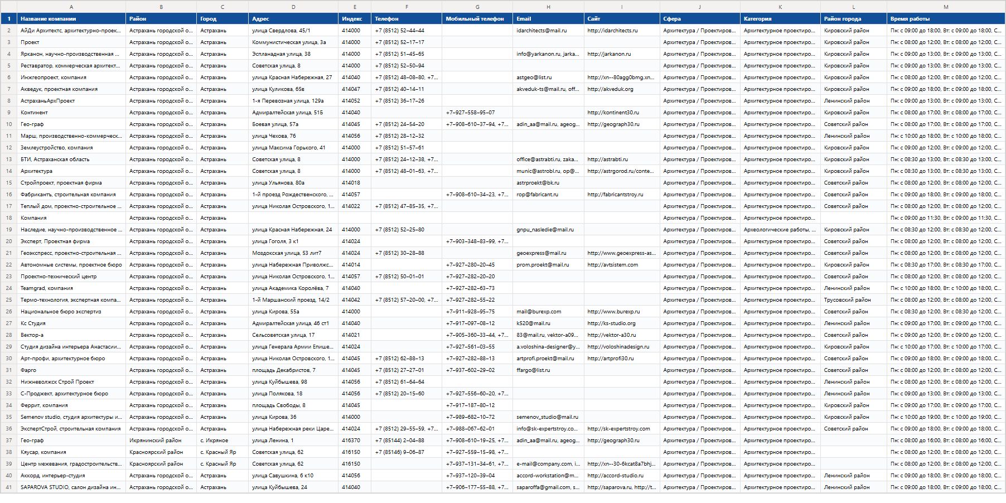Click the site http://ks-studio.org
The image size is (1006, 503).
622,323
